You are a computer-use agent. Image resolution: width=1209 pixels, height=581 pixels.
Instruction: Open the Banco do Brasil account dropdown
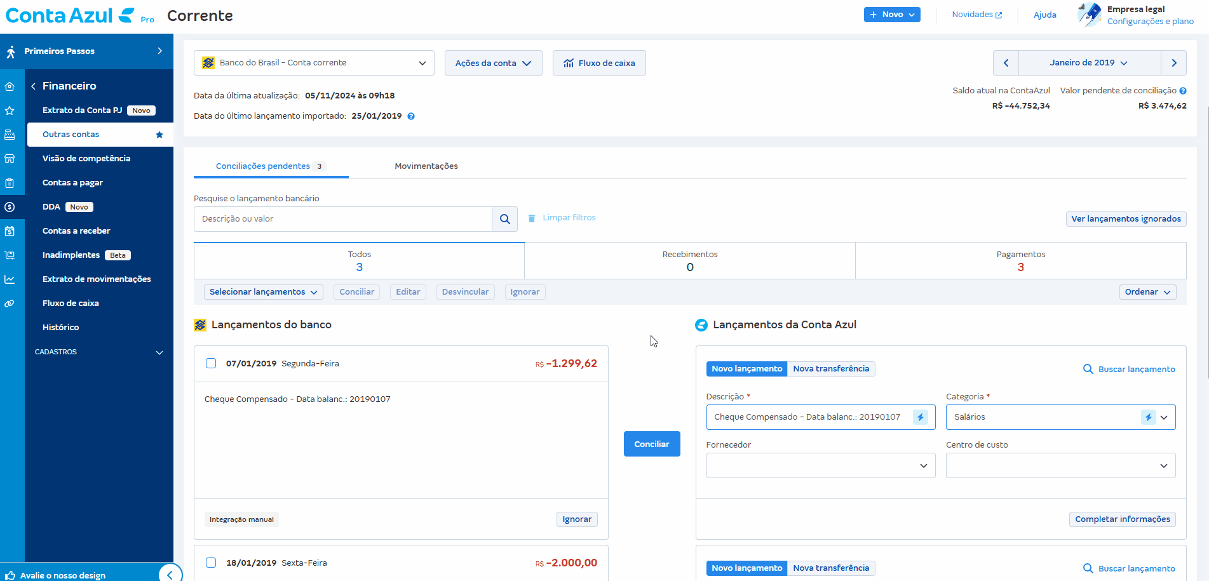pyautogui.click(x=314, y=63)
